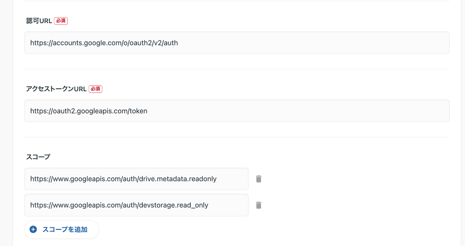Click the 認可URL label text
This screenshot has width=465, height=246.
point(39,21)
